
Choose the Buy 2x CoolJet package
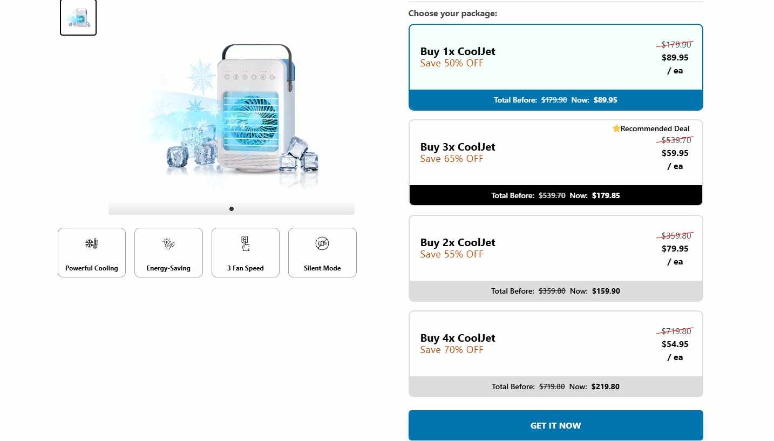point(556,258)
